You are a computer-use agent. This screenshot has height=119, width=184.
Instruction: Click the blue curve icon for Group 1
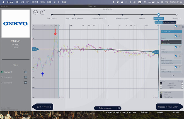click(x=176, y=36)
